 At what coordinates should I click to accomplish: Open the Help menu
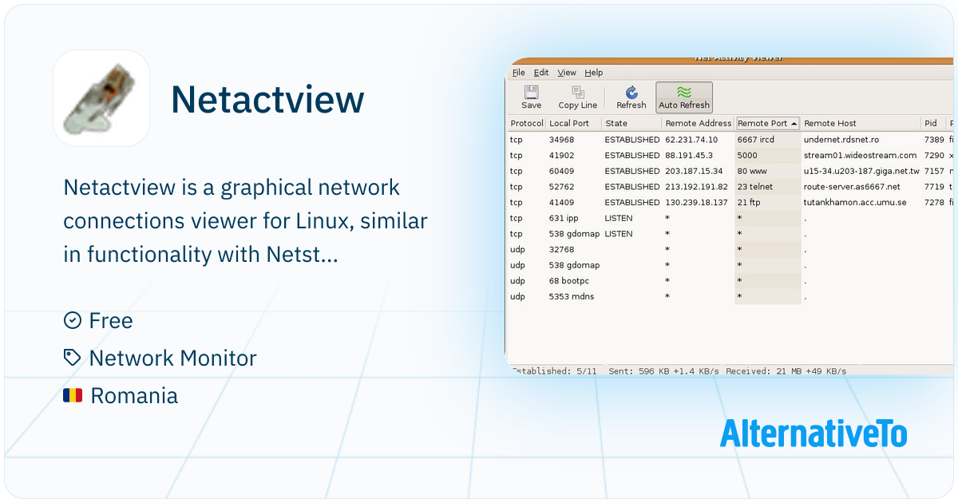594,73
